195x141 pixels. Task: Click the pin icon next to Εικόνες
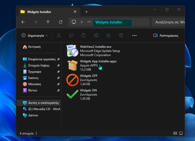(58, 78)
